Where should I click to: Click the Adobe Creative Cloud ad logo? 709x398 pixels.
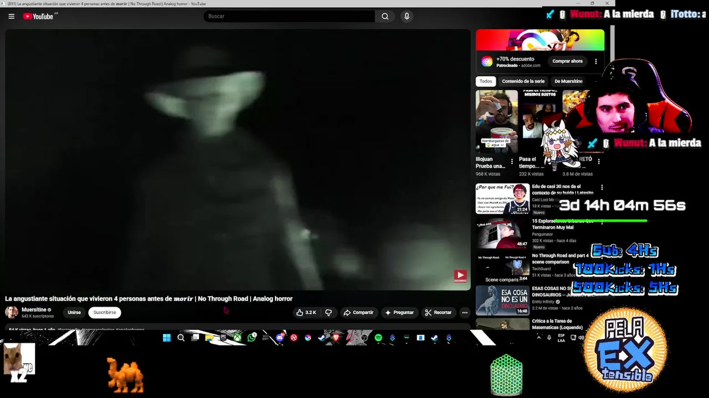pyautogui.click(x=487, y=61)
